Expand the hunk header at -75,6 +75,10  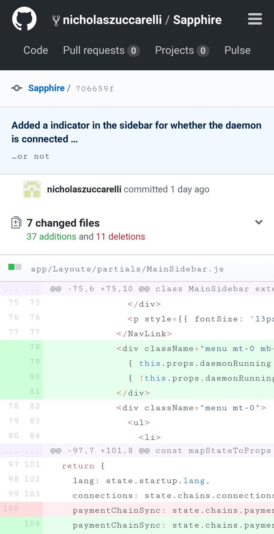[137, 288]
